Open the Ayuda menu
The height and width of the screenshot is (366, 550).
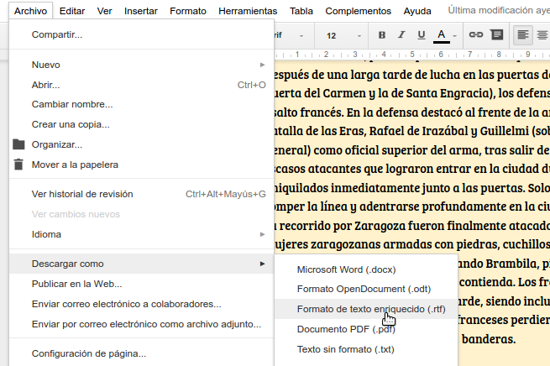[417, 11]
